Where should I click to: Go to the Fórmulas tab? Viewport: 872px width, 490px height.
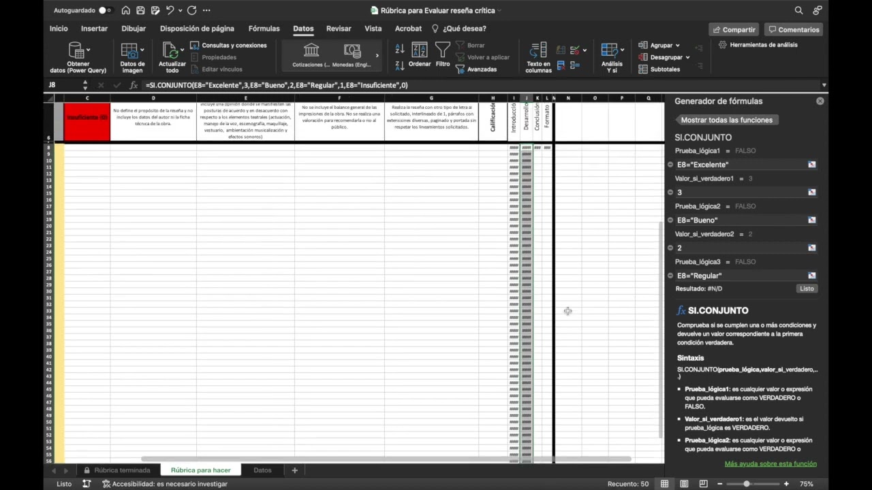[x=264, y=29]
